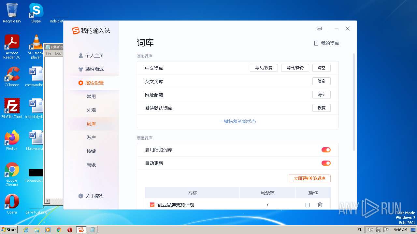Click the EN language indicator in the tray
This screenshot has width=417, height=234.
pos(360,230)
